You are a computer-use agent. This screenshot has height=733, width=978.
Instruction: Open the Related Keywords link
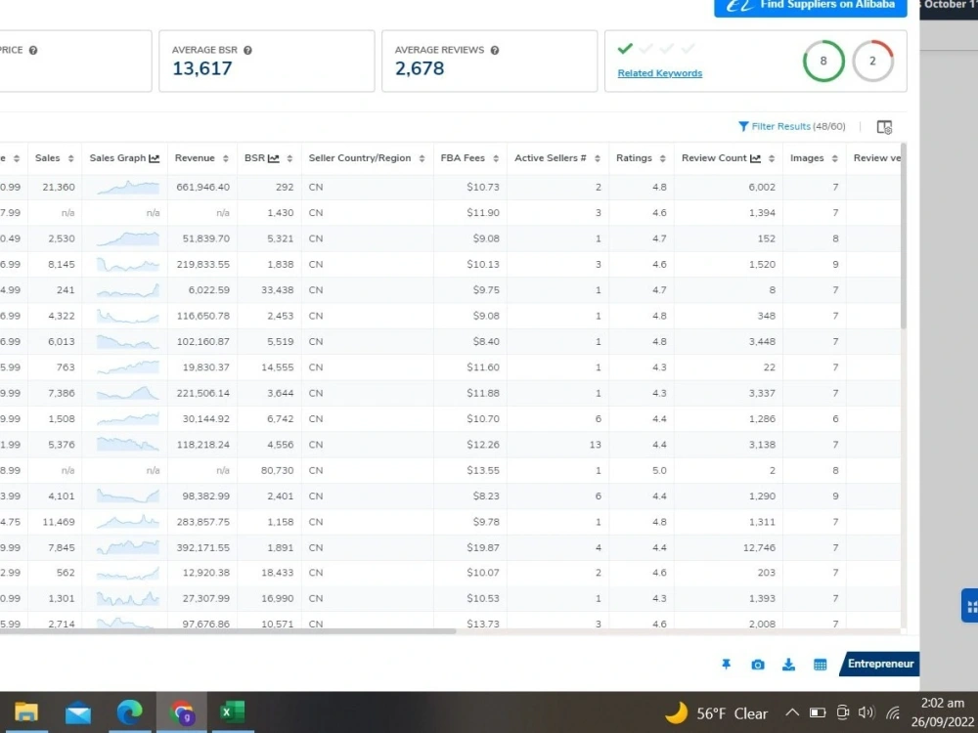click(660, 73)
